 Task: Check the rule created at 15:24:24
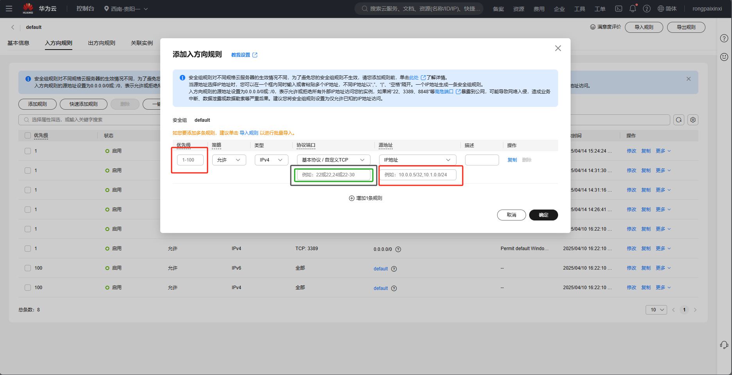coord(28,151)
